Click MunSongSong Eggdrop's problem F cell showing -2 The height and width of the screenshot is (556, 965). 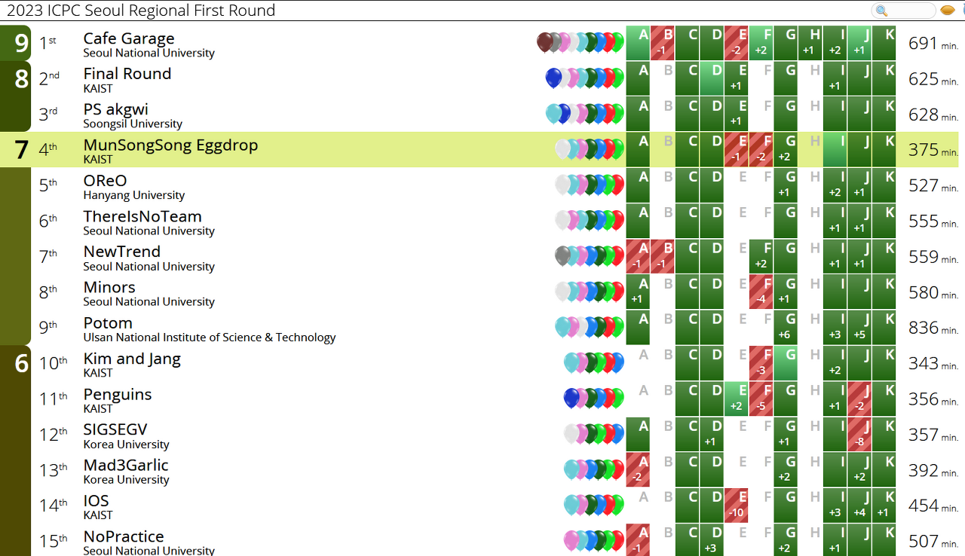pos(761,150)
